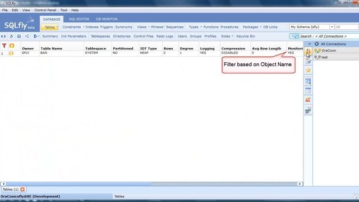Viewport: 359px width, 202px height.
Task: Switch to the DB MONITOR tab
Action: click(107, 19)
